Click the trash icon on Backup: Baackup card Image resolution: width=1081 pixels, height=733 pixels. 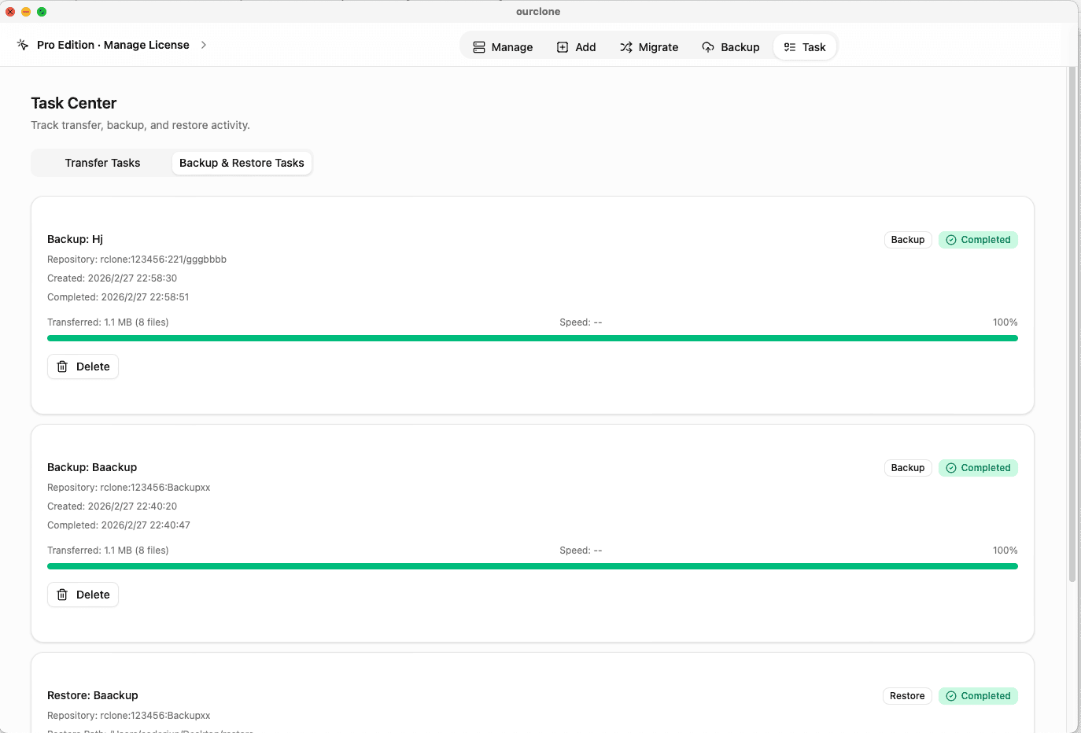[x=62, y=594]
